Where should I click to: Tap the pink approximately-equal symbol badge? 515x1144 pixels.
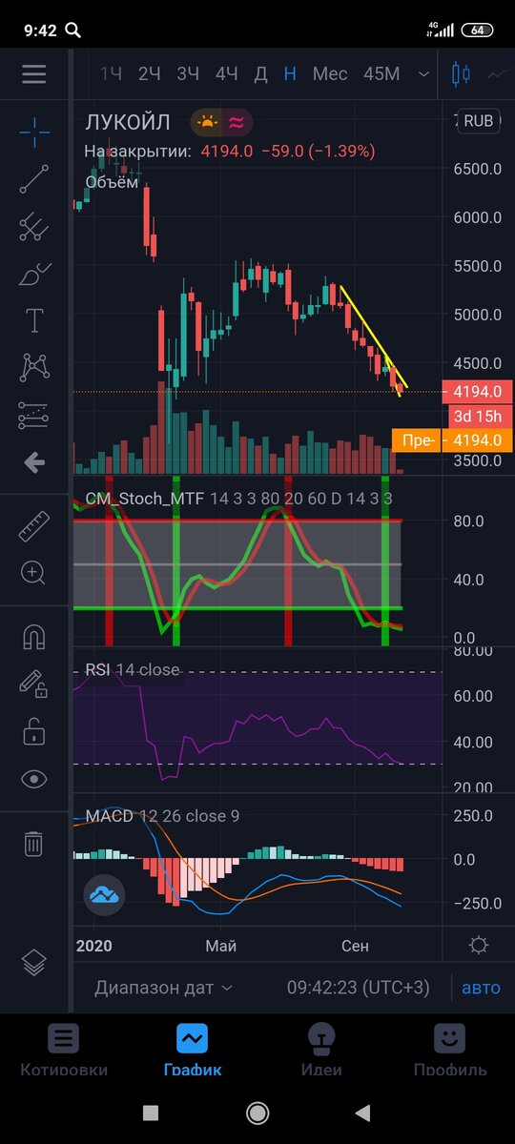pos(237,122)
